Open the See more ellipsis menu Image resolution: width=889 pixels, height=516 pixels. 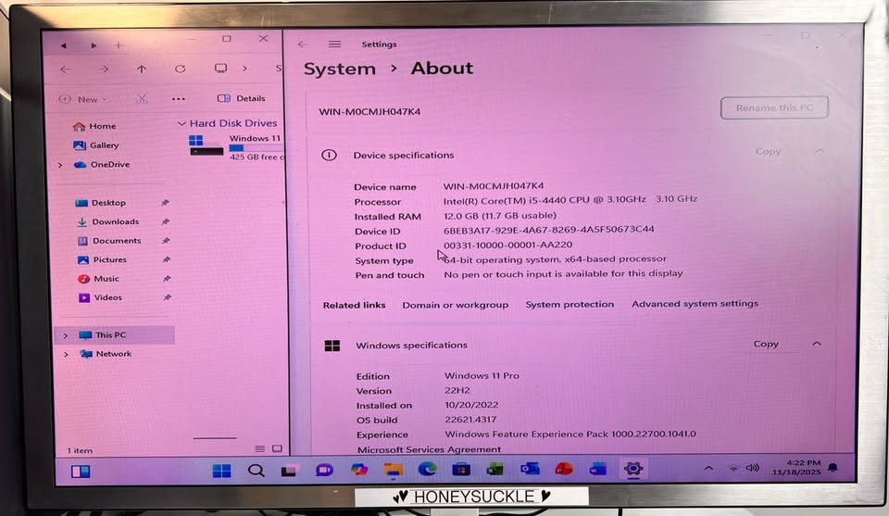coord(179,99)
